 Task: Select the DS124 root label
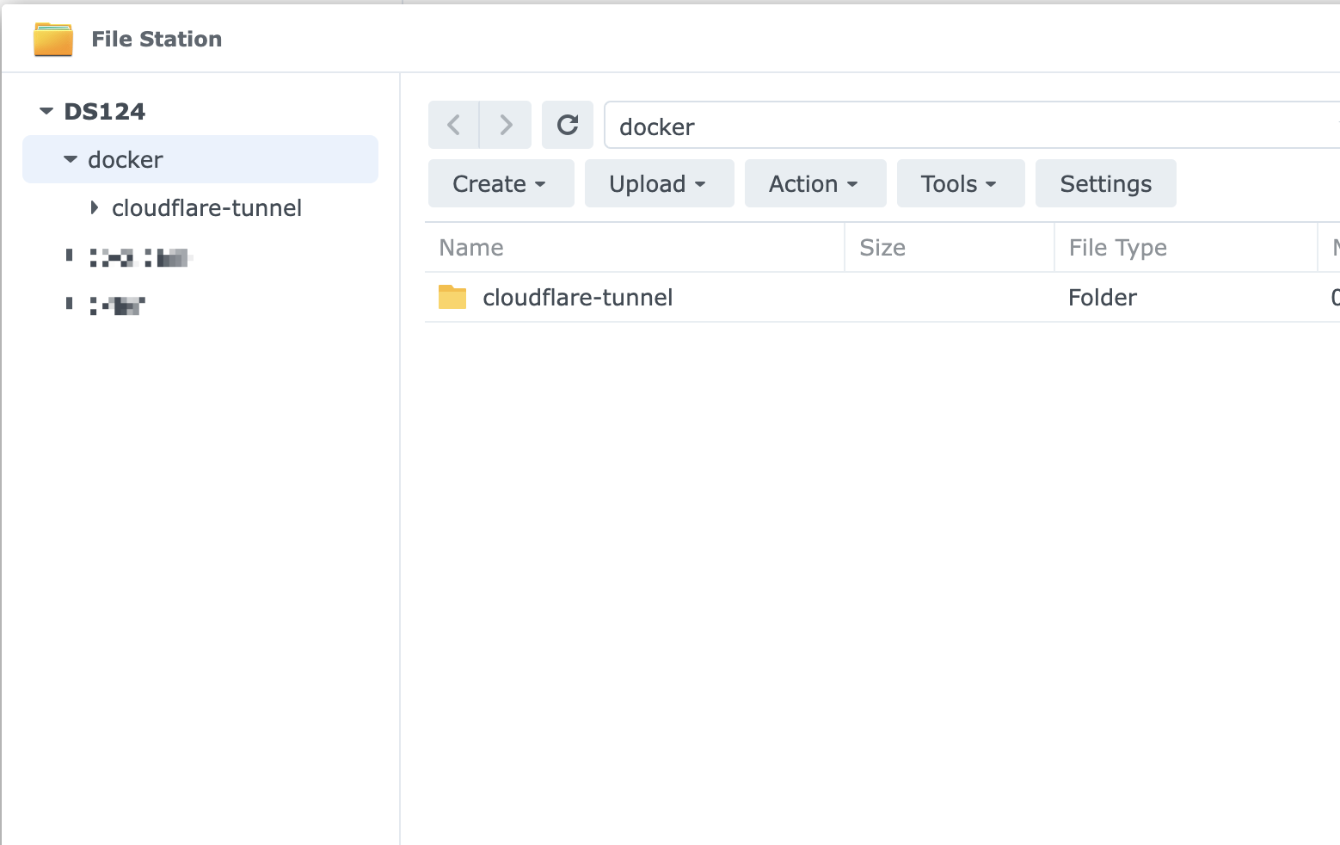point(105,111)
